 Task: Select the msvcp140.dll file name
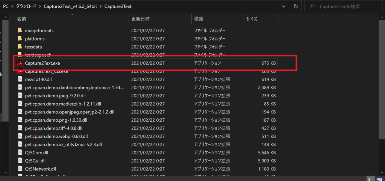(x=38, y=79)
